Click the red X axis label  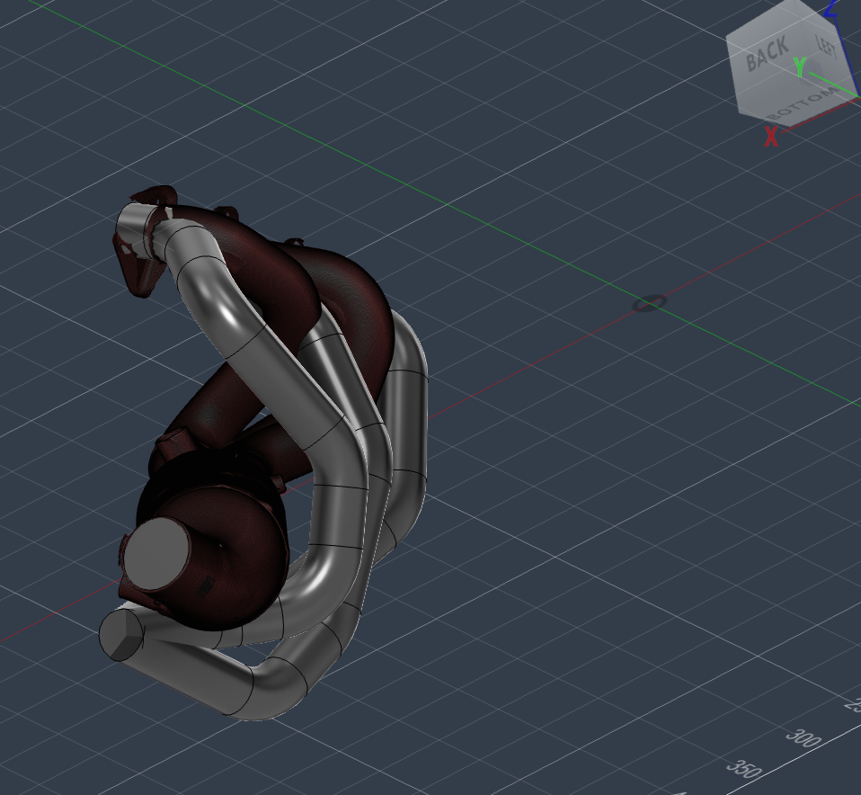(770, 138)
